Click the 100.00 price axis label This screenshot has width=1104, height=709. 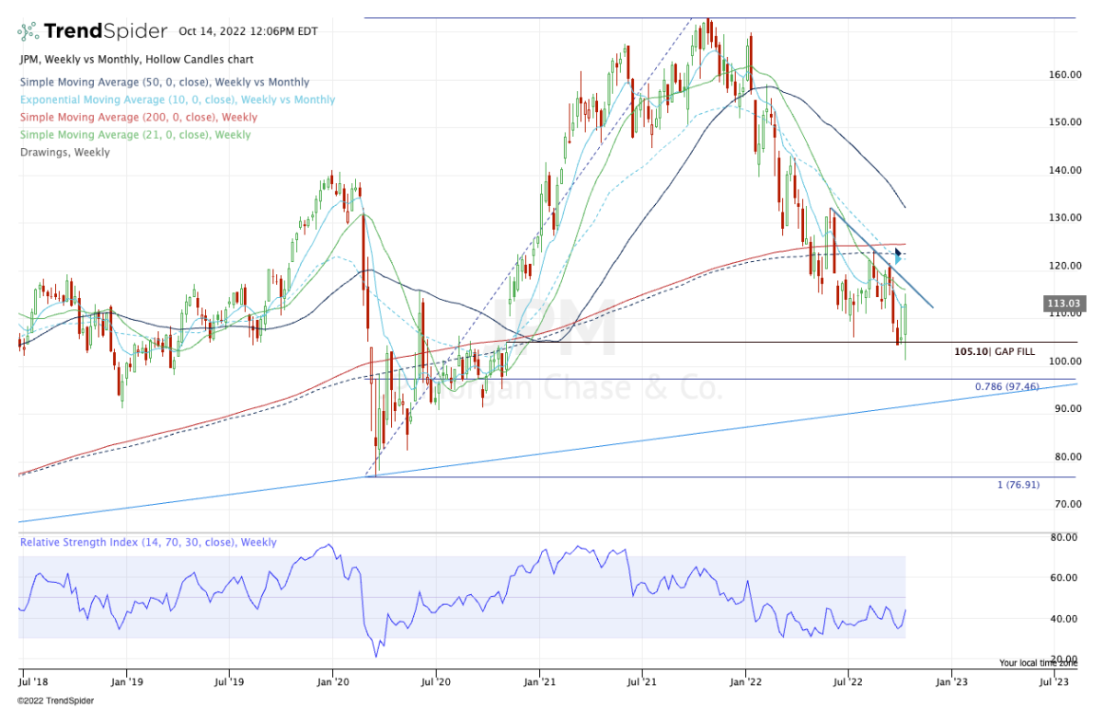click(1065, 361)
